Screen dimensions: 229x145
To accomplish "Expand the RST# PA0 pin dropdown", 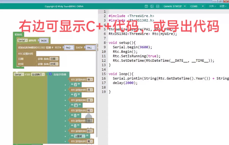I will pos(69,48).
